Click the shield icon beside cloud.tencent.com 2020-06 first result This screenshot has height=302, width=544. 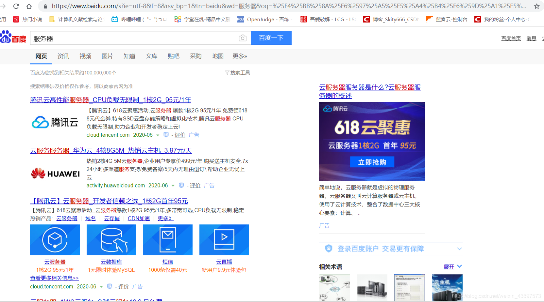166,135
